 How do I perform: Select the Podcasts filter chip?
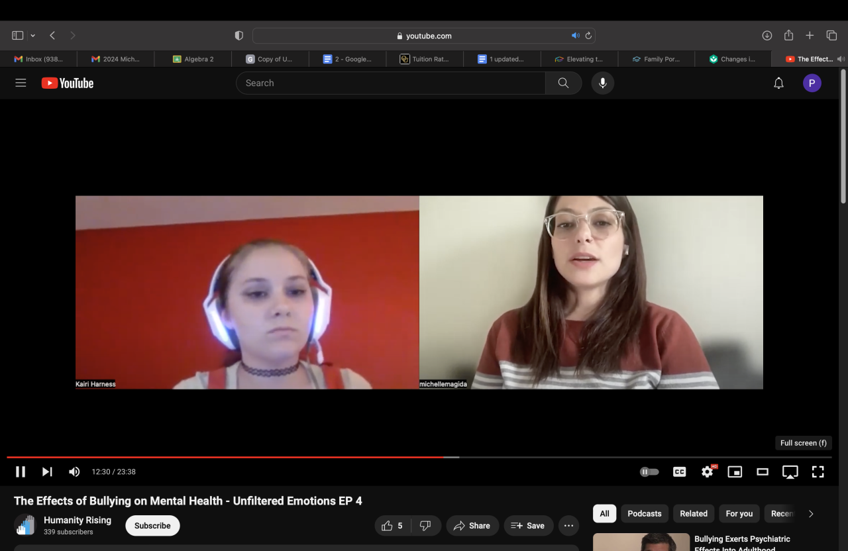[x=645, y=513]
